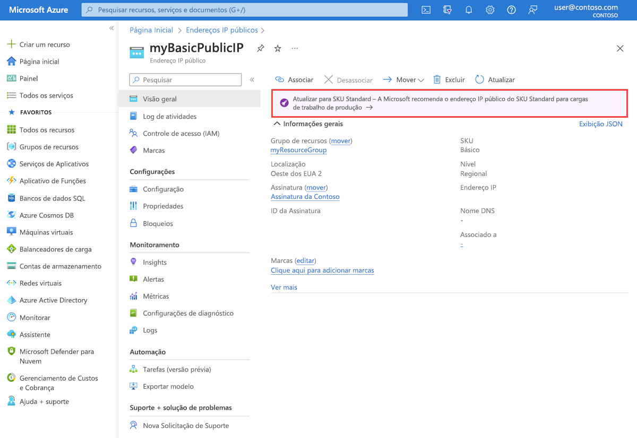
Task: Pin myBasicPublicIP to the dashboard
Action: point(260,48)
